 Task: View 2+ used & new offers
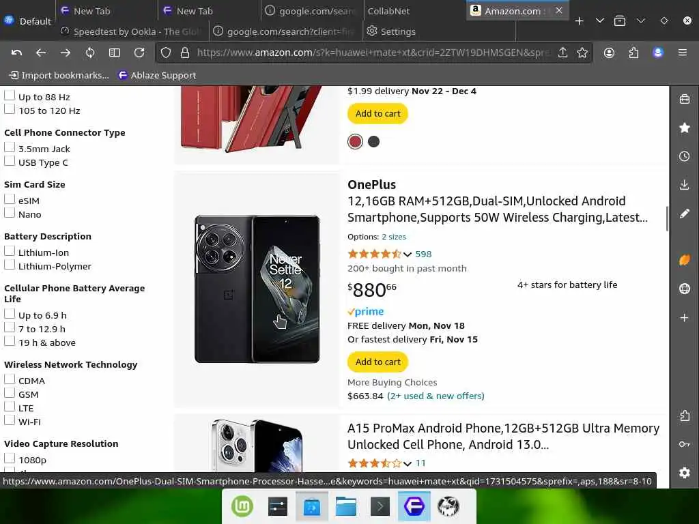coord(436,396)
